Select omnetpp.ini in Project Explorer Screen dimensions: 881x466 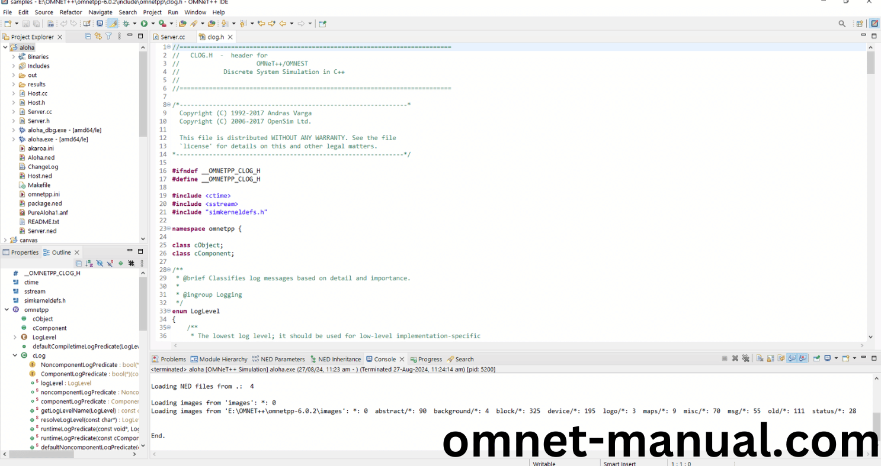[43, 194]
